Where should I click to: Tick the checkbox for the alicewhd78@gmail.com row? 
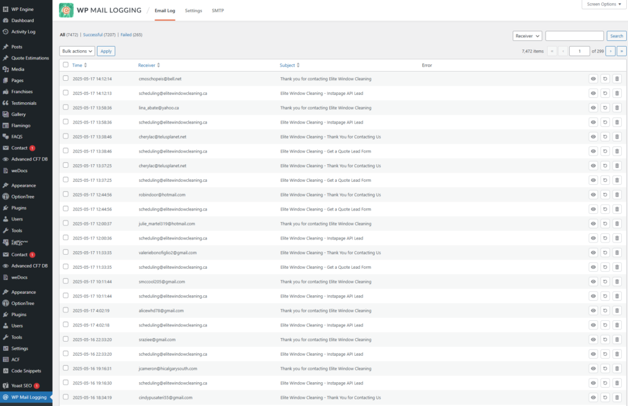[x=66, y=310]
